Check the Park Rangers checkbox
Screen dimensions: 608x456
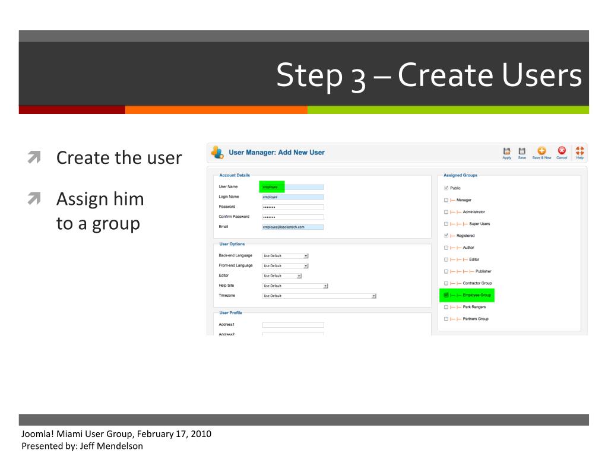click(446, 307)
